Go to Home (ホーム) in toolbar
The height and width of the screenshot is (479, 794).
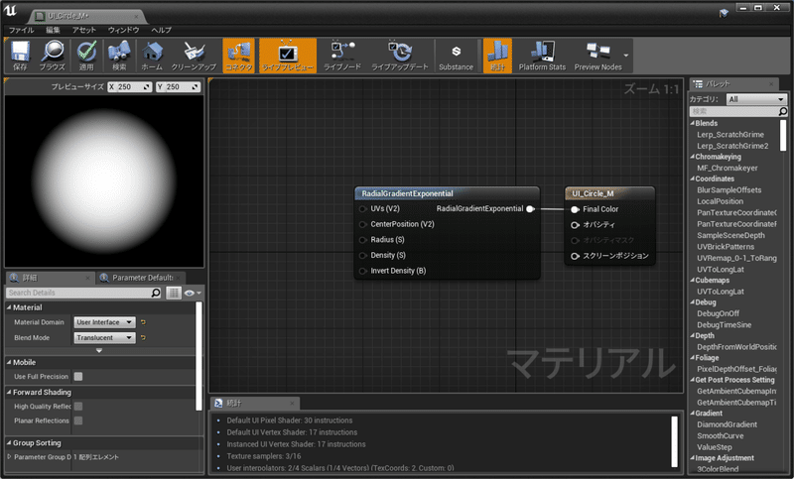[152, 56]
